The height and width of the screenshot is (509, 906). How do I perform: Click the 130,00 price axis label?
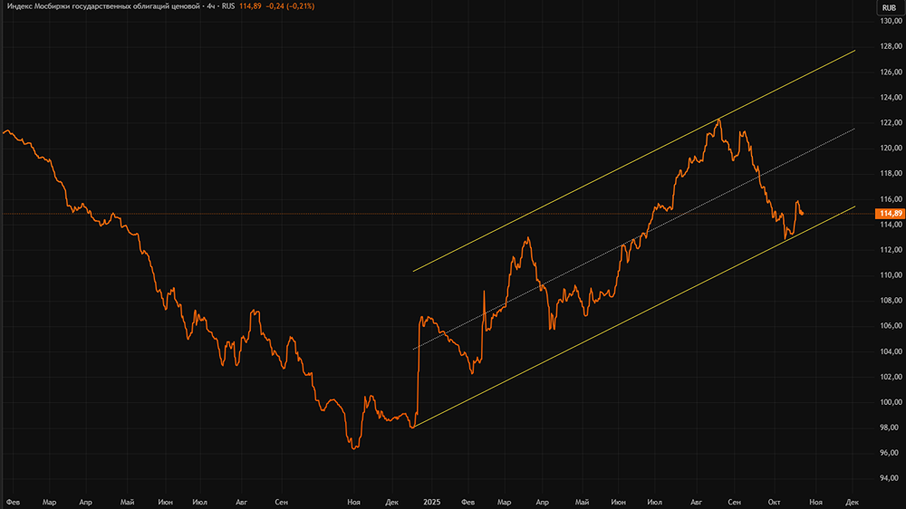click(891, 21)
